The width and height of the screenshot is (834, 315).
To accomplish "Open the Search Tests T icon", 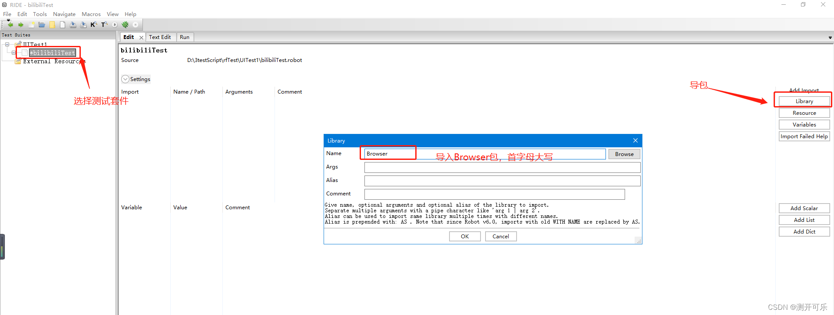I will point(104,25).
